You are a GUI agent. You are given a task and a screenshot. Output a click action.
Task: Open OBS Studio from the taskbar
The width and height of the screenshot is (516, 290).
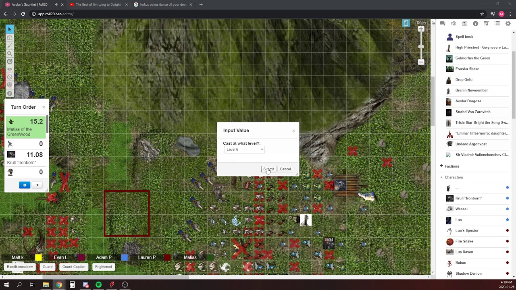pos(125,285)
